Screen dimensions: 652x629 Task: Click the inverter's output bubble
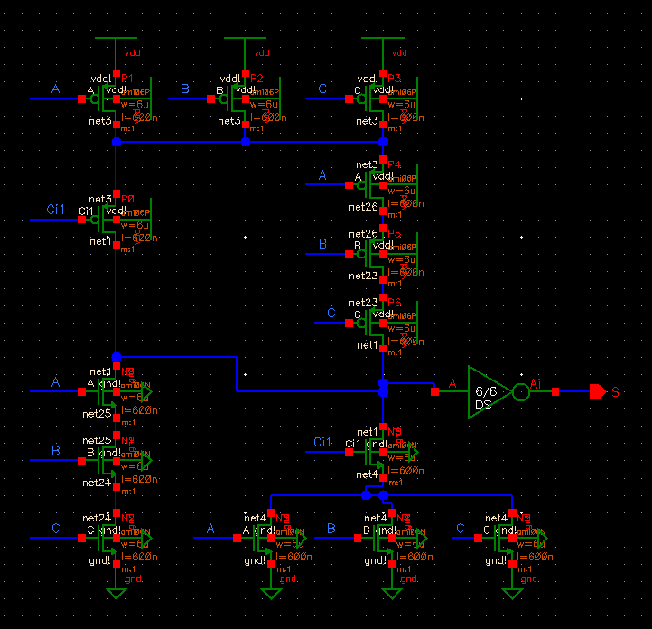521,392
